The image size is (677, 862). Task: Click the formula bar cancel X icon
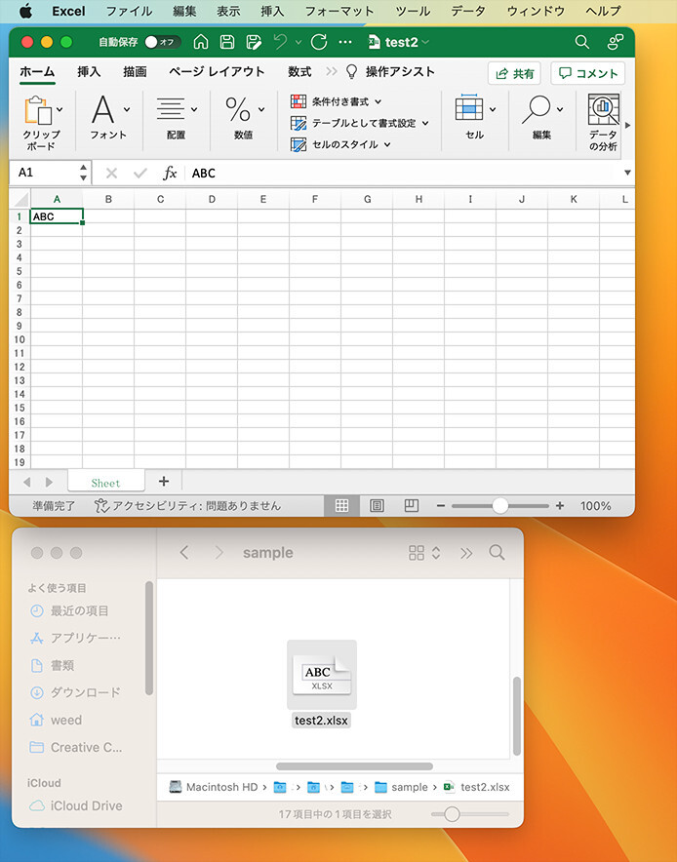point(111,174)
